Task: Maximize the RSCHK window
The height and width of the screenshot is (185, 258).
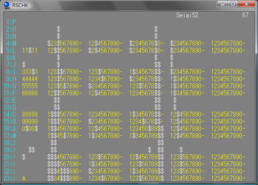Action: 233,4
